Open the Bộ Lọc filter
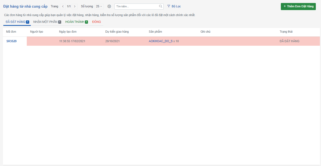Screen dimensions: 321x166 pos(174,6)
